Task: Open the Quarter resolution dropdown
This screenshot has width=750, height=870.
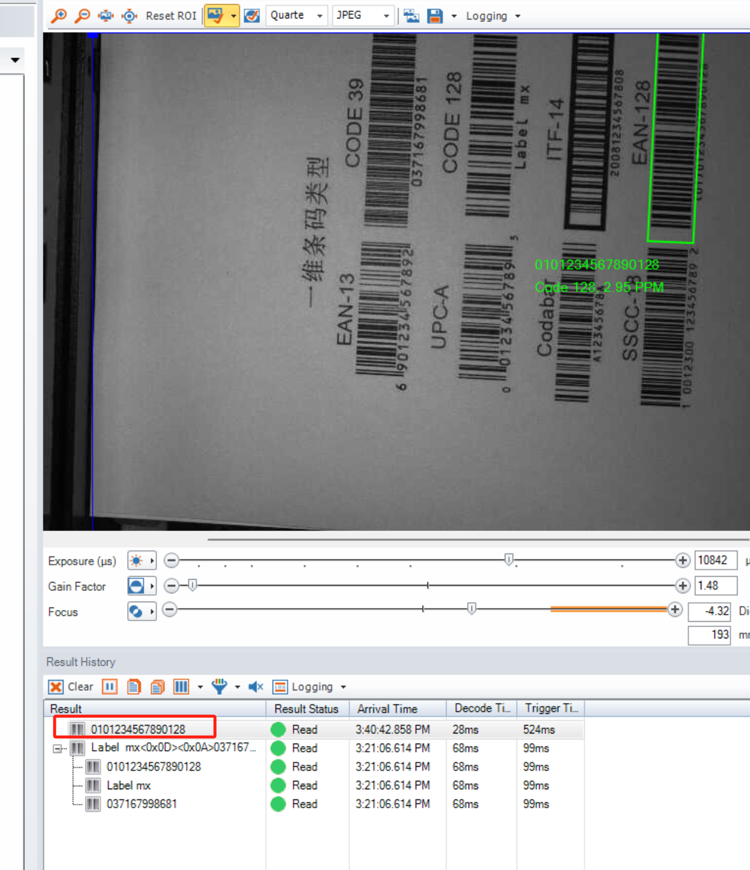Action: pyautogui.click(x=296, y=15)
